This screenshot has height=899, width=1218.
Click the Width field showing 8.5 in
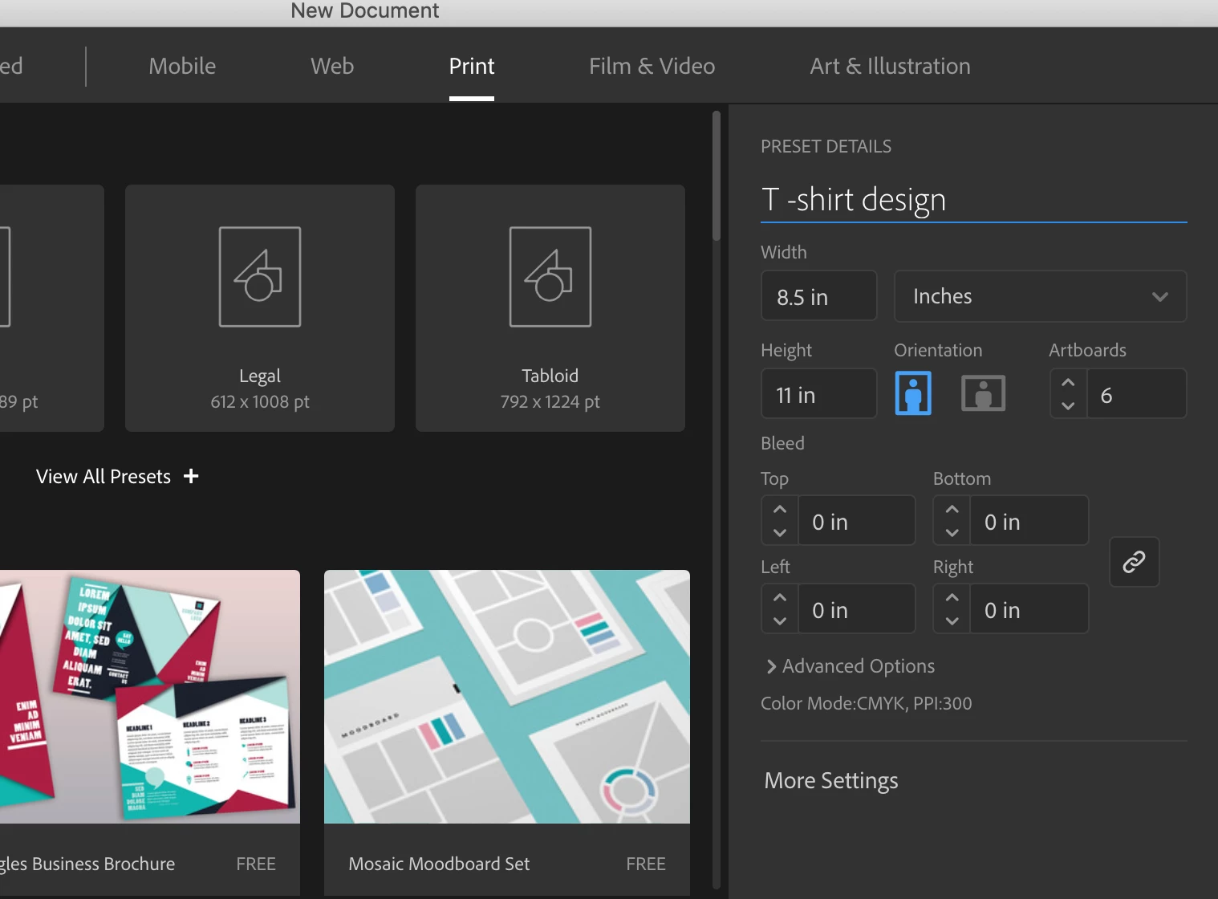(818, 296)
